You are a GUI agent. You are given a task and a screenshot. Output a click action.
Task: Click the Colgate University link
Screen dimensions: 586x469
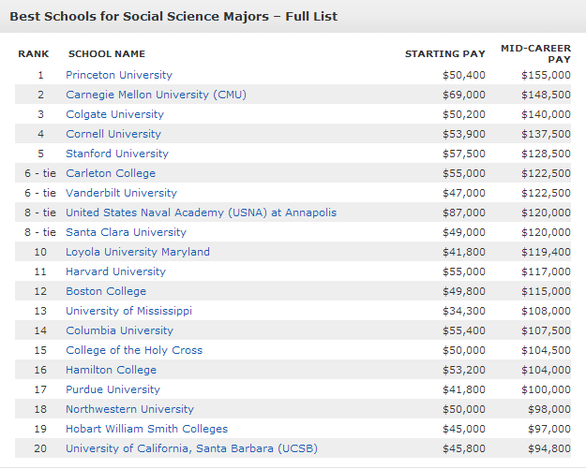coord(114,114)
